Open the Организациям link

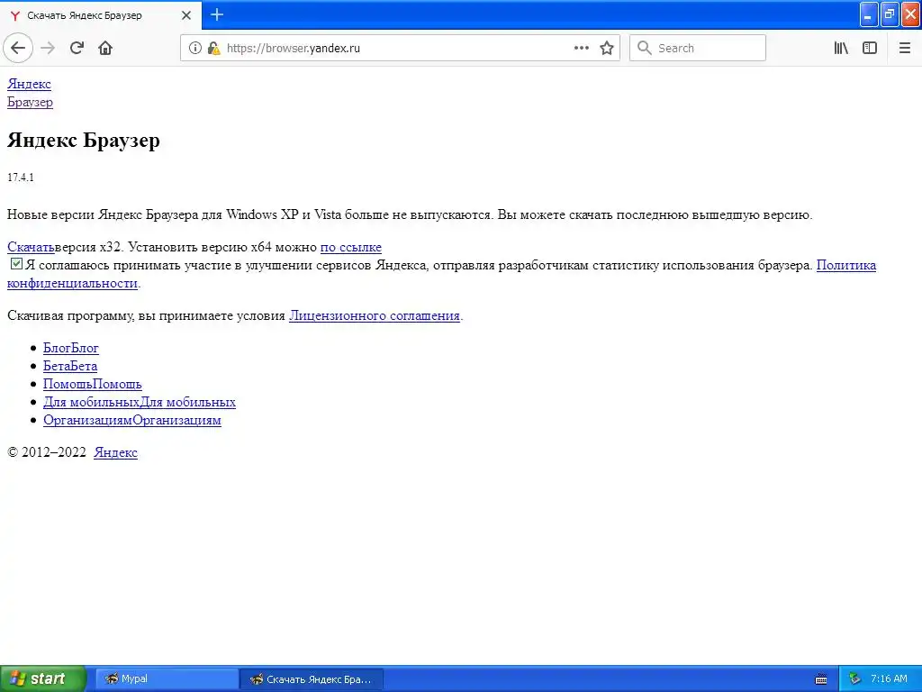[132, 420]
